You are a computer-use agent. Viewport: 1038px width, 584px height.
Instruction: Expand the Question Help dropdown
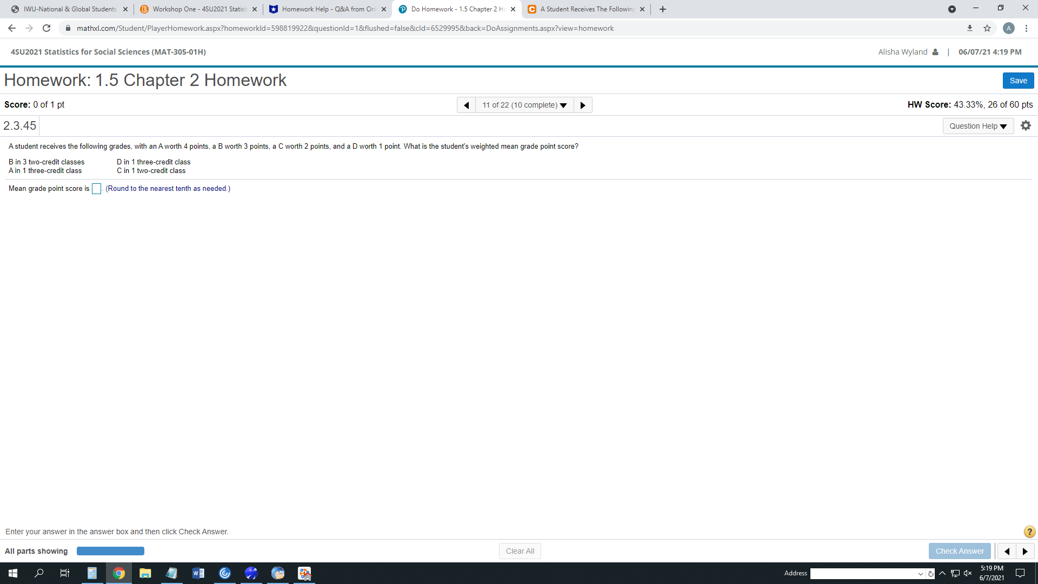[x=977, y=126]
